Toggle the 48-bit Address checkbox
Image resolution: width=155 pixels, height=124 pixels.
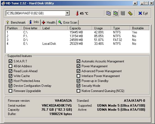pyautogui.click(x=10, y=66)
